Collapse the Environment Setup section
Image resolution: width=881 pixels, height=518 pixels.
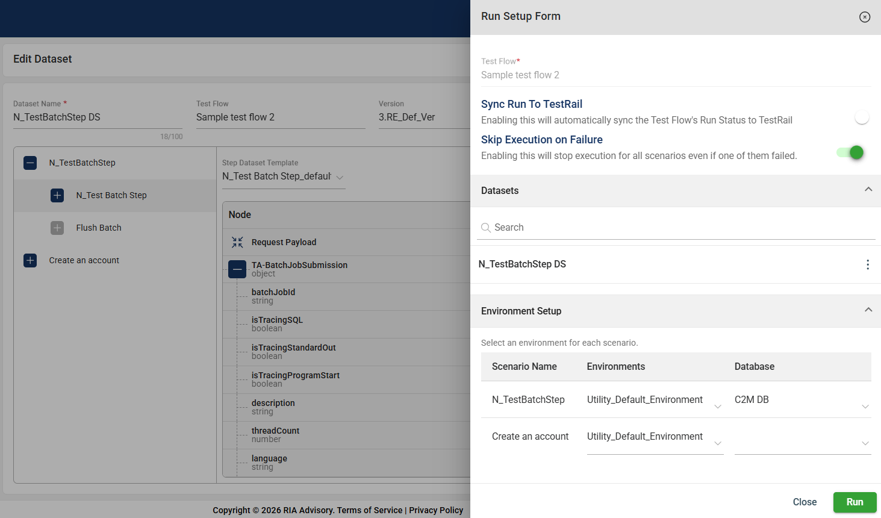868,310
